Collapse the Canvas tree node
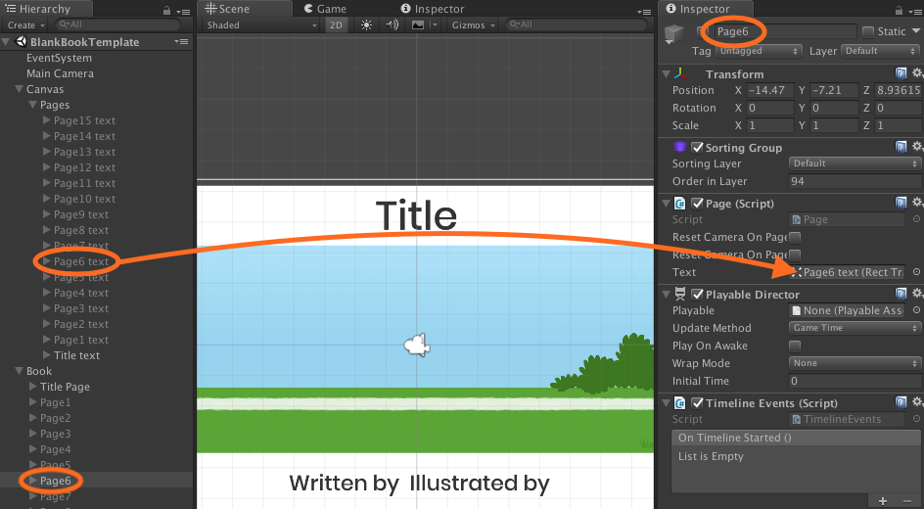 [x=19, y=89]
